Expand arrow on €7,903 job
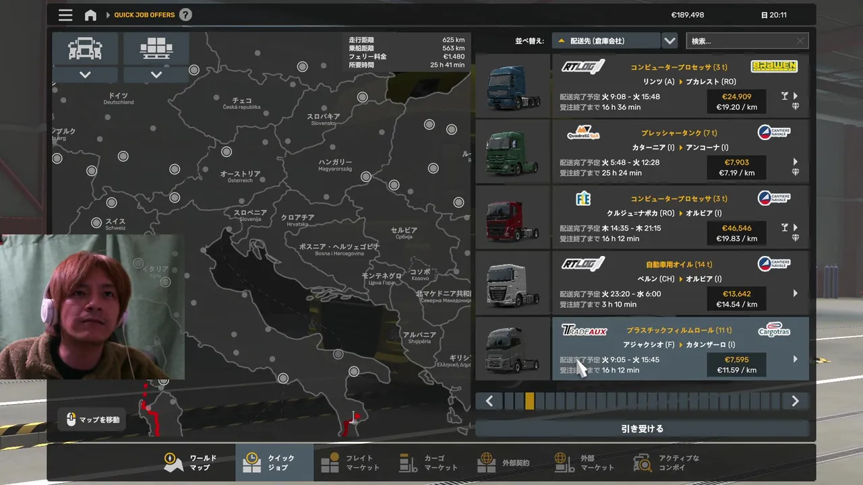This screenshot has height=485, width=863. click(796, 162)
